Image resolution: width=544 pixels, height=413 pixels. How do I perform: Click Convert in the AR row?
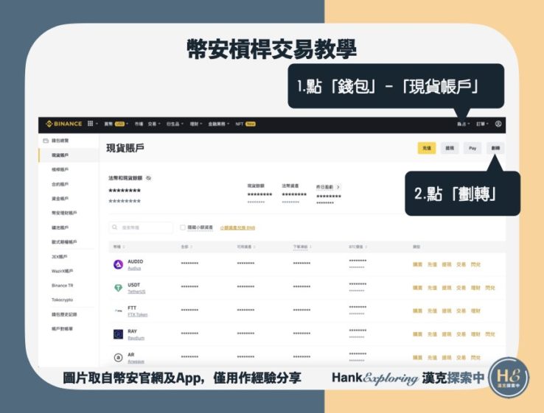point(475,358)
